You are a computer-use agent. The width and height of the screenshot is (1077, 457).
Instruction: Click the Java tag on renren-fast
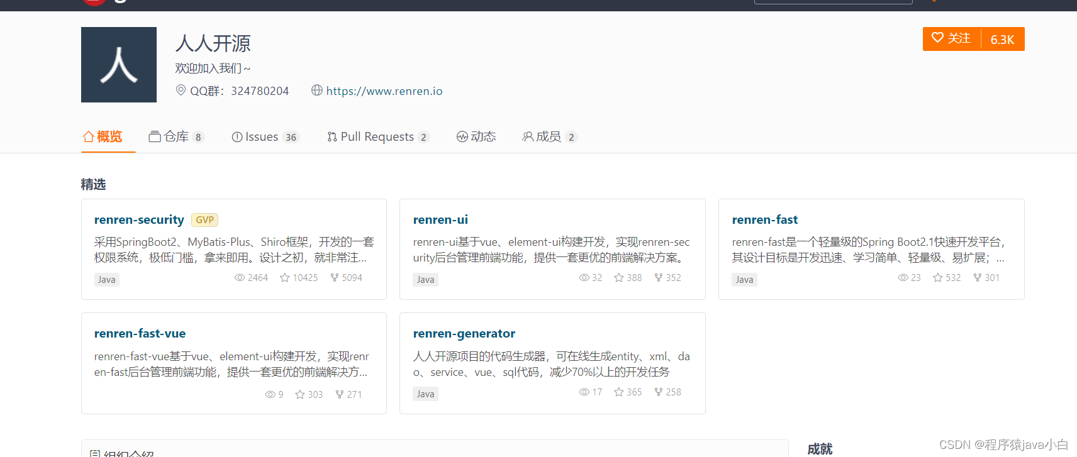coord(744,279)
